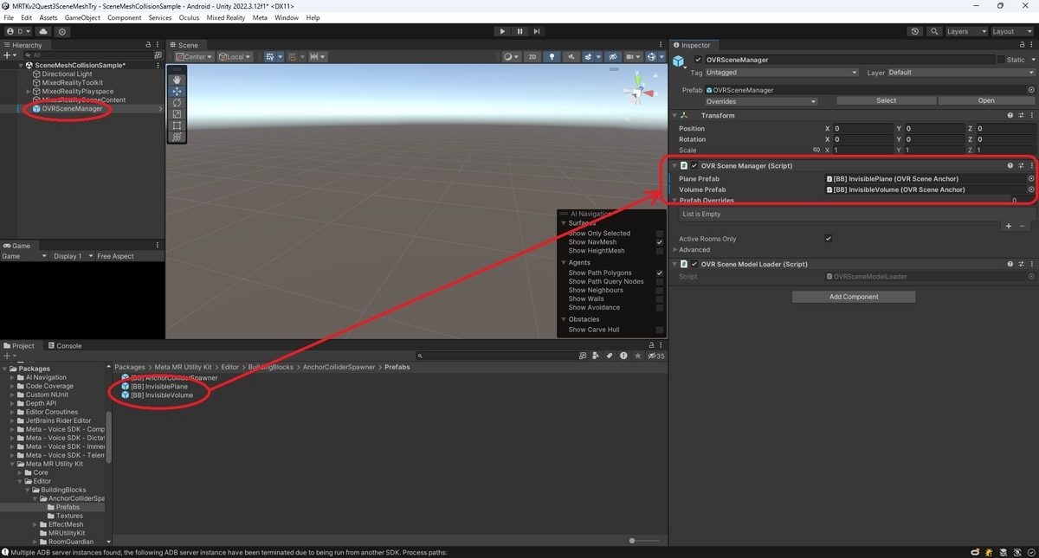Open the toolbar settings gear icon

pyautogui.click(x=62, y=31)
